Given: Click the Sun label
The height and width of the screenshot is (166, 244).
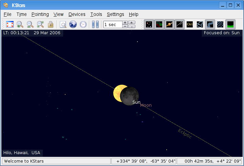Looking at the screenshot, I should click(136, 102).
